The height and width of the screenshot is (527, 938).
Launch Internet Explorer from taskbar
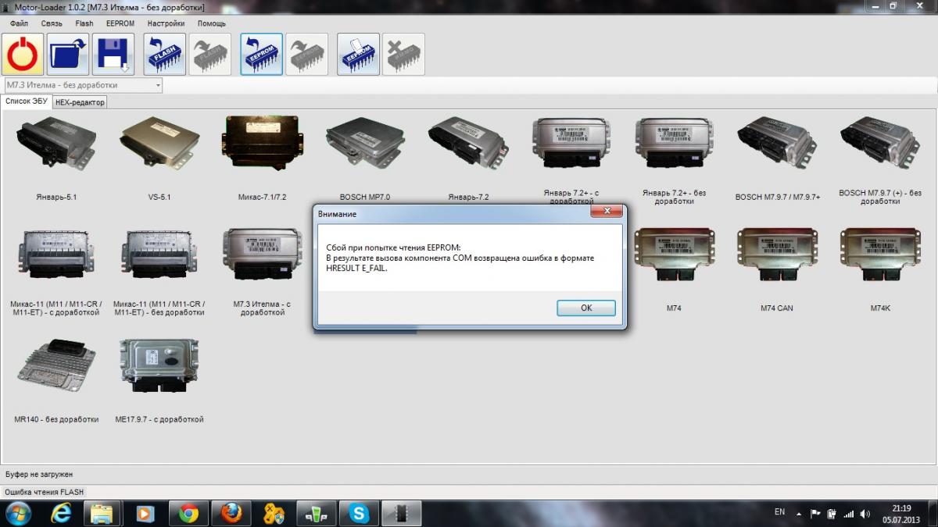[62, 513]
